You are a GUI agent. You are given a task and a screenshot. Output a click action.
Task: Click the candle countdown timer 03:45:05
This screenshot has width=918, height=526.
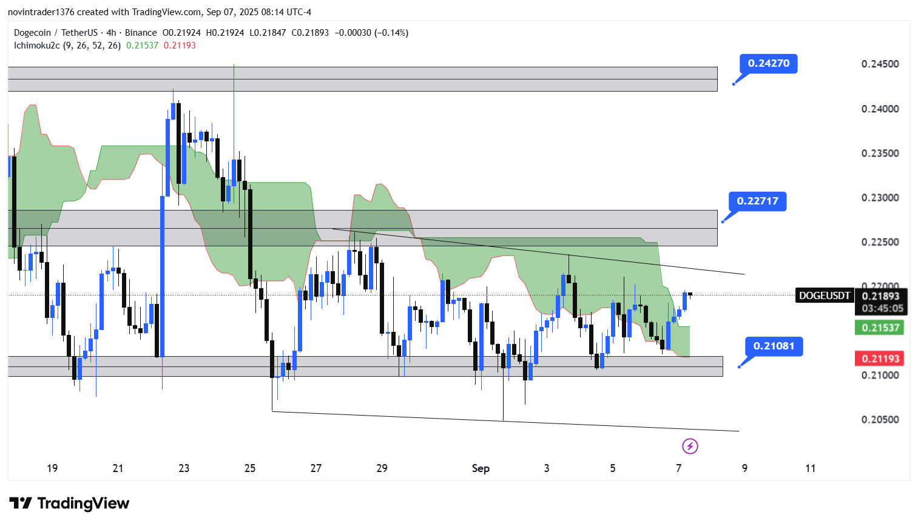click(x=882, y=308)
